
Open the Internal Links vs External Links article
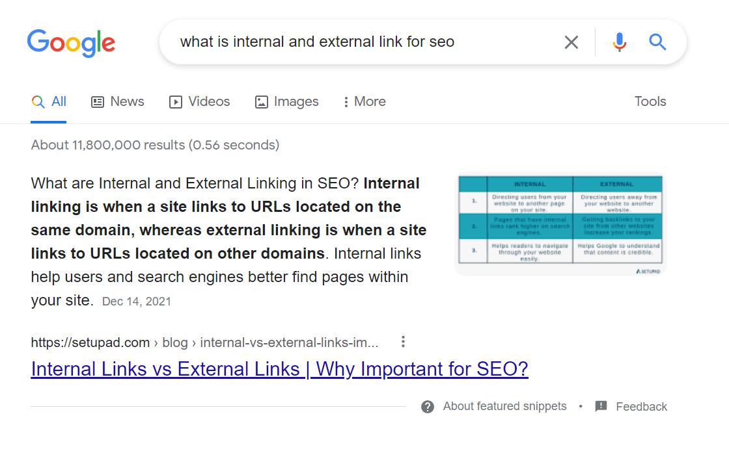279,368
